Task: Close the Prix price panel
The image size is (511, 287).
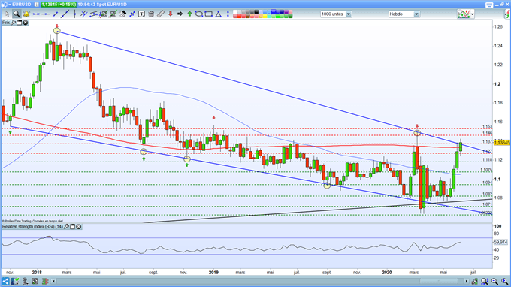Action: pyautogui.click(x=25, y=23)
